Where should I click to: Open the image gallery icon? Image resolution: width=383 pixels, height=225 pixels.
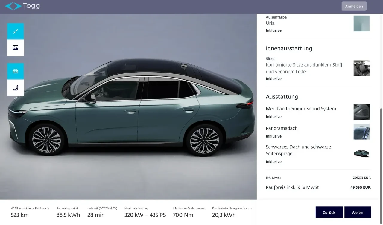pos(16,48)
